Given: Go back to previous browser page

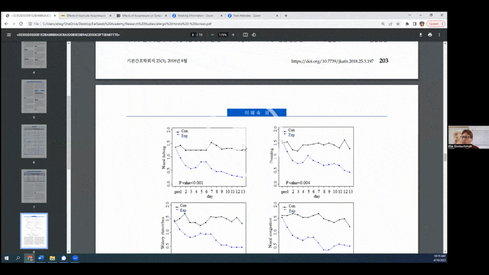Looking at the screenshot, I should (x=5, y=24).
